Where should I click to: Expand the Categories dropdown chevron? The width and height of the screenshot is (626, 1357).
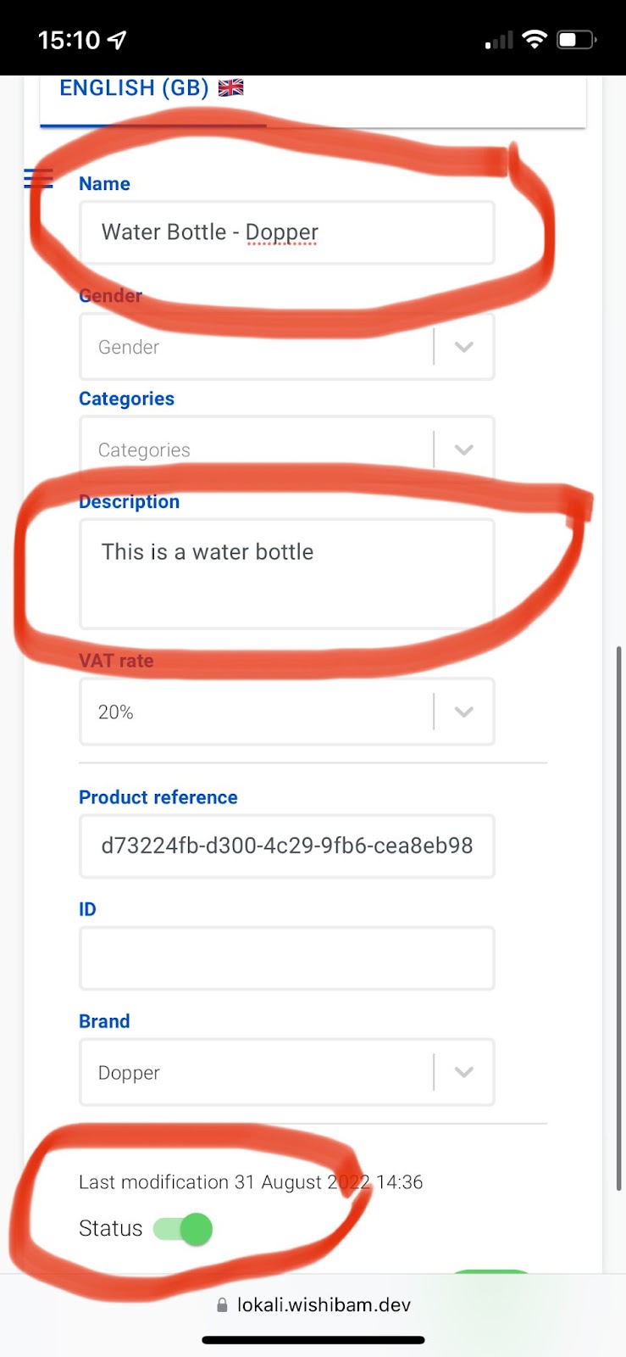463,450
